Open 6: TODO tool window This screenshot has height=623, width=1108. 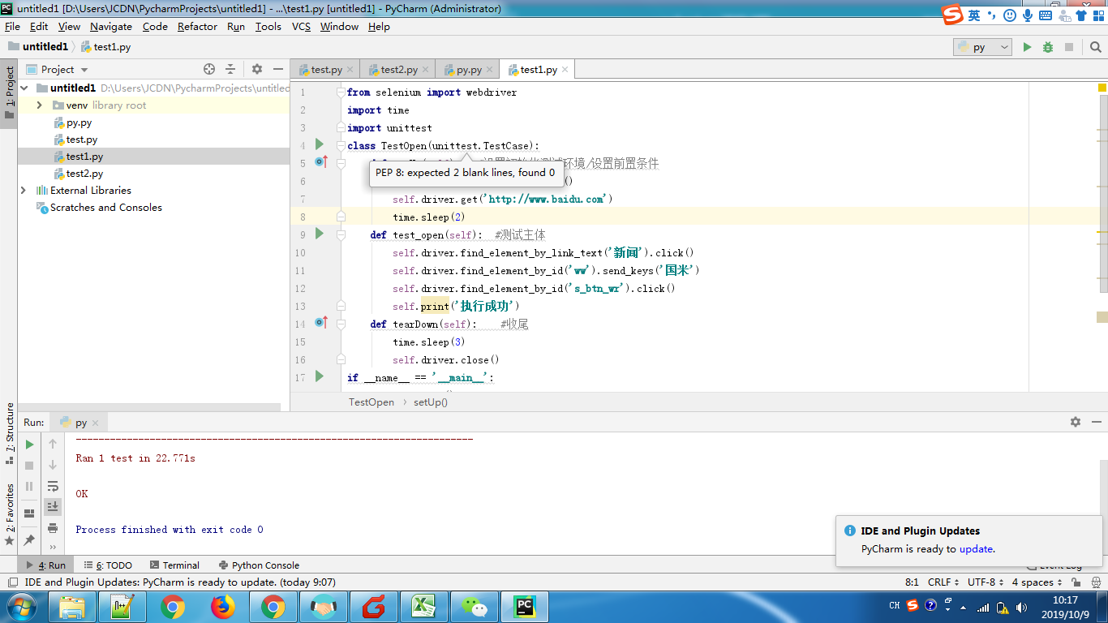(108, 565)
